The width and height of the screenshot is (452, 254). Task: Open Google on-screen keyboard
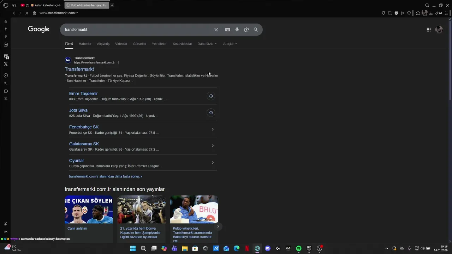click(x=227, y=30)
